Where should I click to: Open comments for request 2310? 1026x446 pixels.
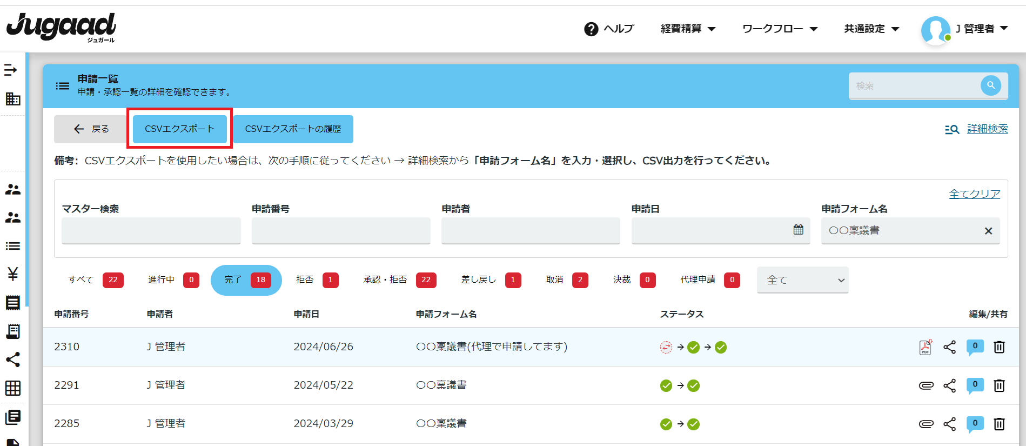pyautogui.click(x=975, y=347)
